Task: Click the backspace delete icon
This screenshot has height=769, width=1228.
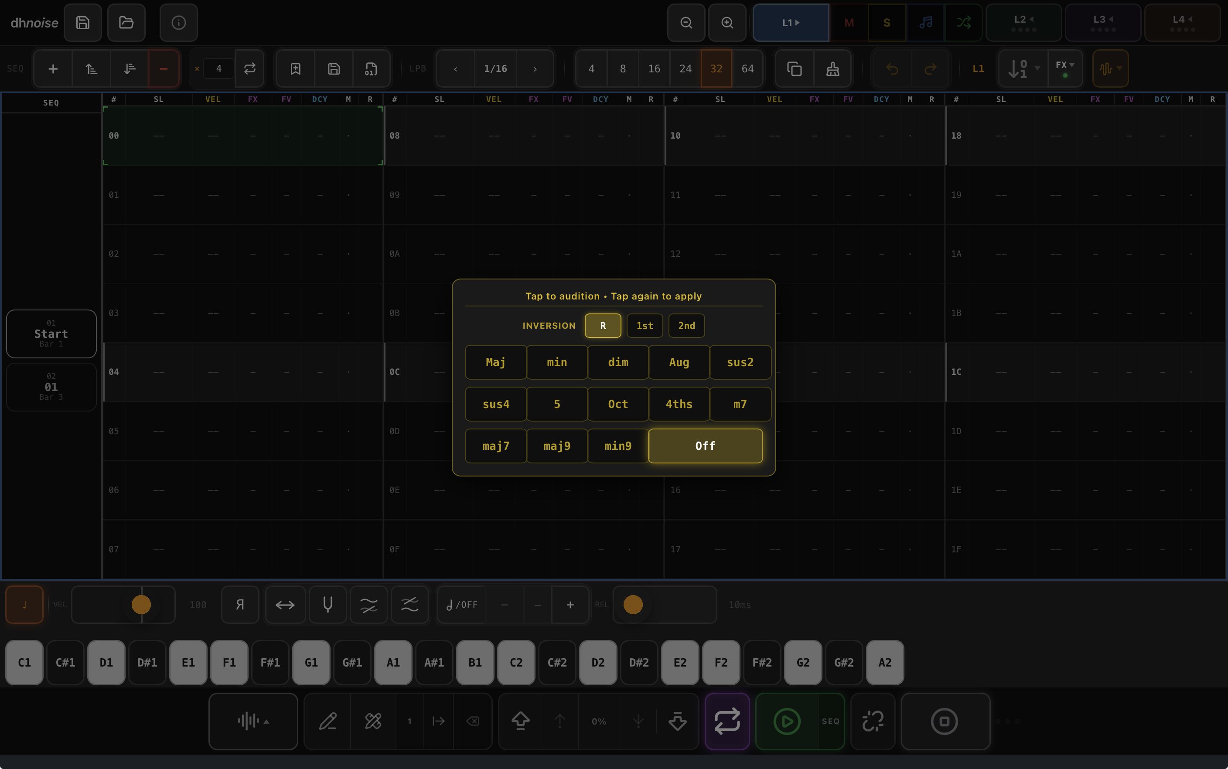Action: pos(473,721)
